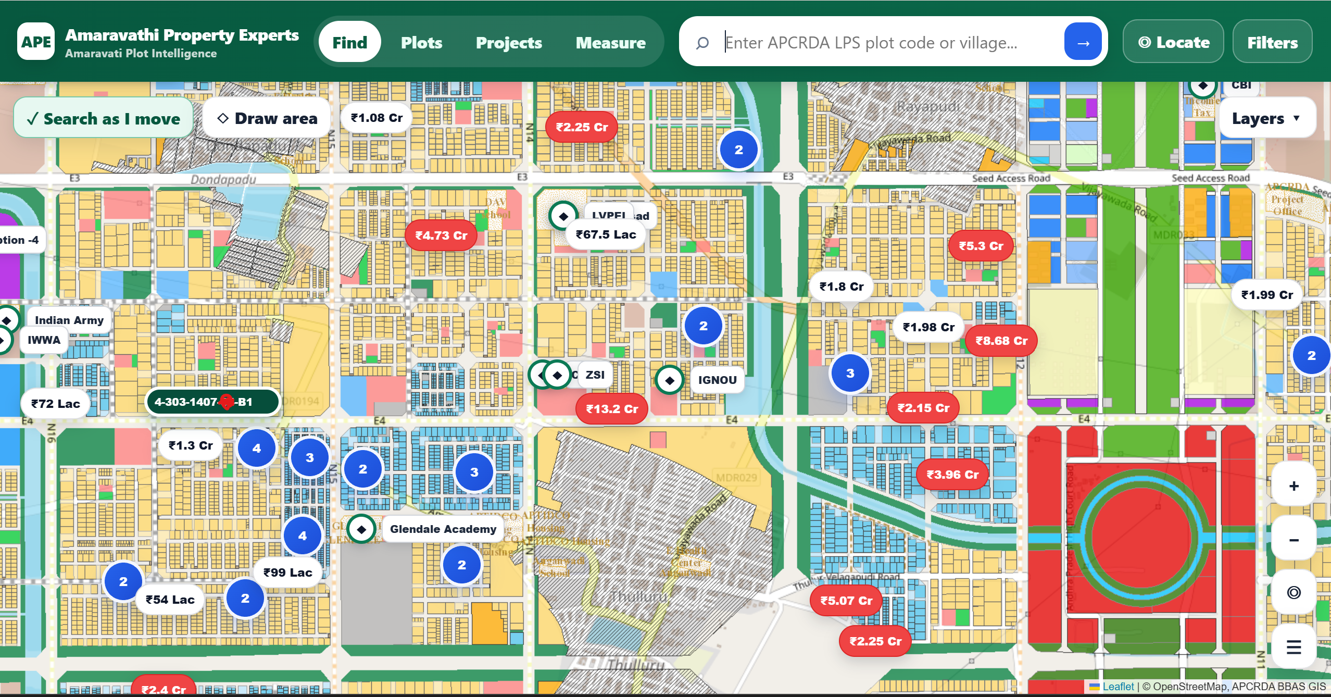Image resolution: width=1331 pixels, height=697 pixels.
Task: Open the cluster of 3 beside ₹1.98 Cr
Action: [850, 373]
